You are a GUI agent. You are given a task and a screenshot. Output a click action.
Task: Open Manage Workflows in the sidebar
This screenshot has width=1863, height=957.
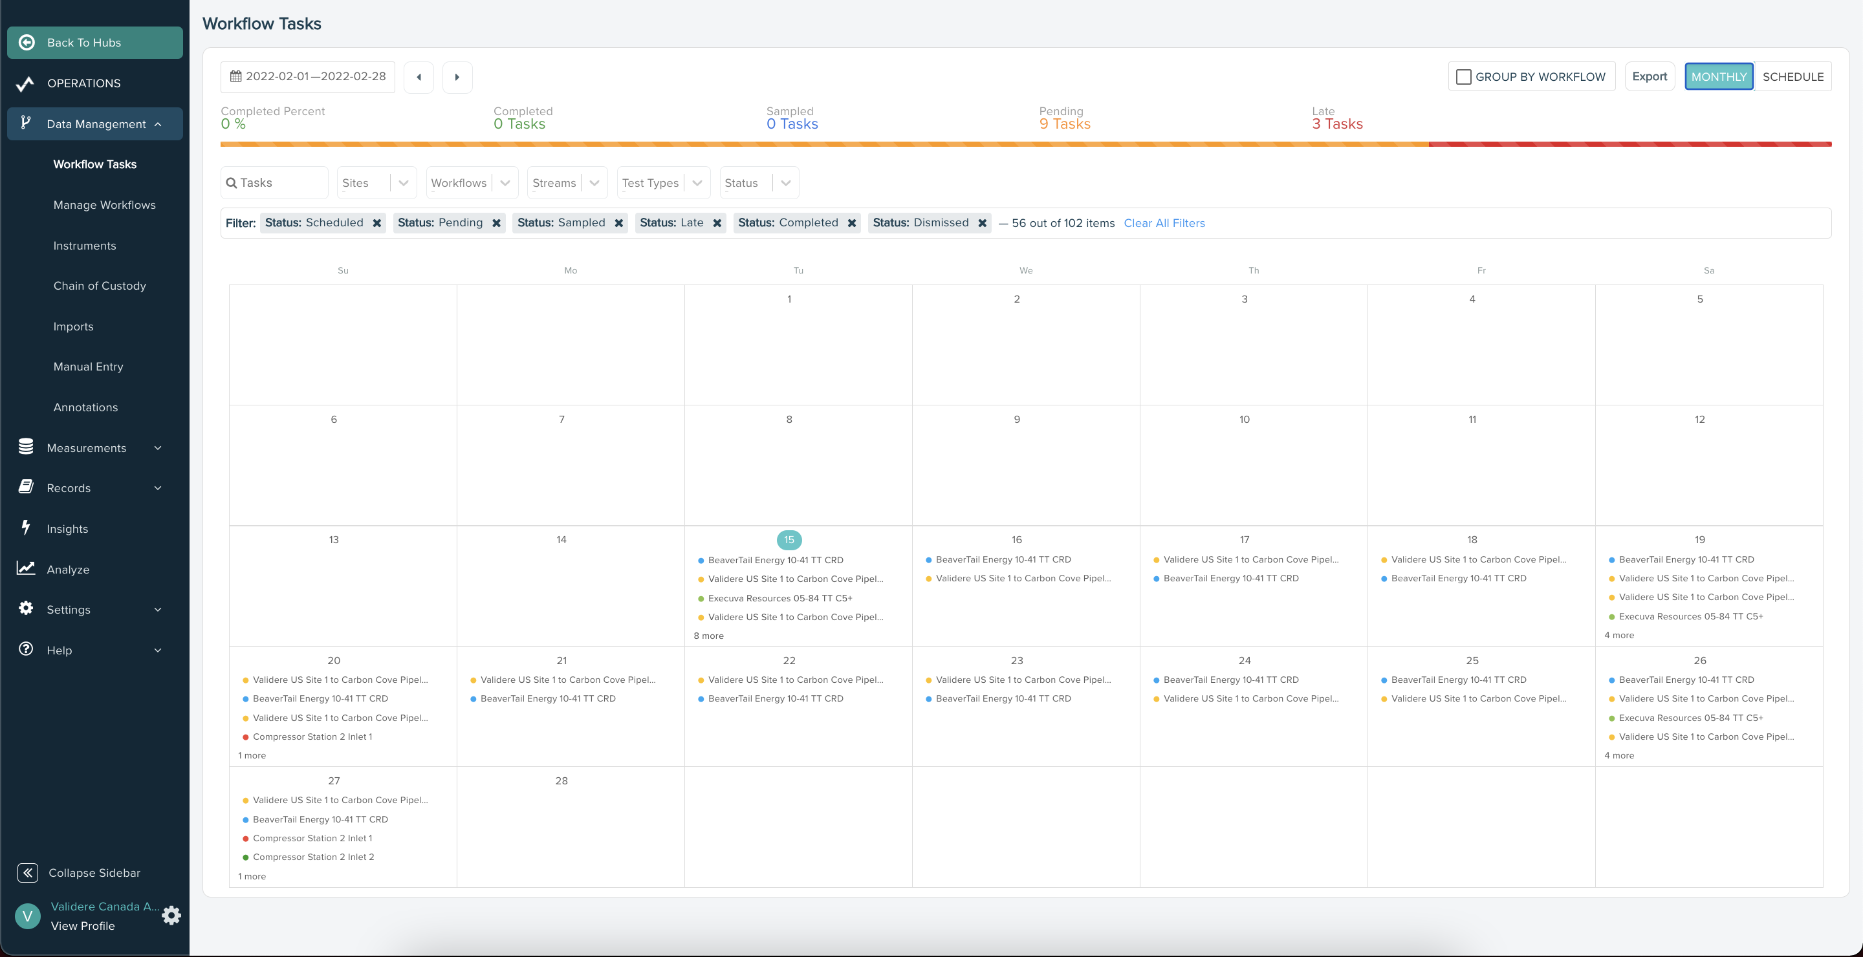104,205
